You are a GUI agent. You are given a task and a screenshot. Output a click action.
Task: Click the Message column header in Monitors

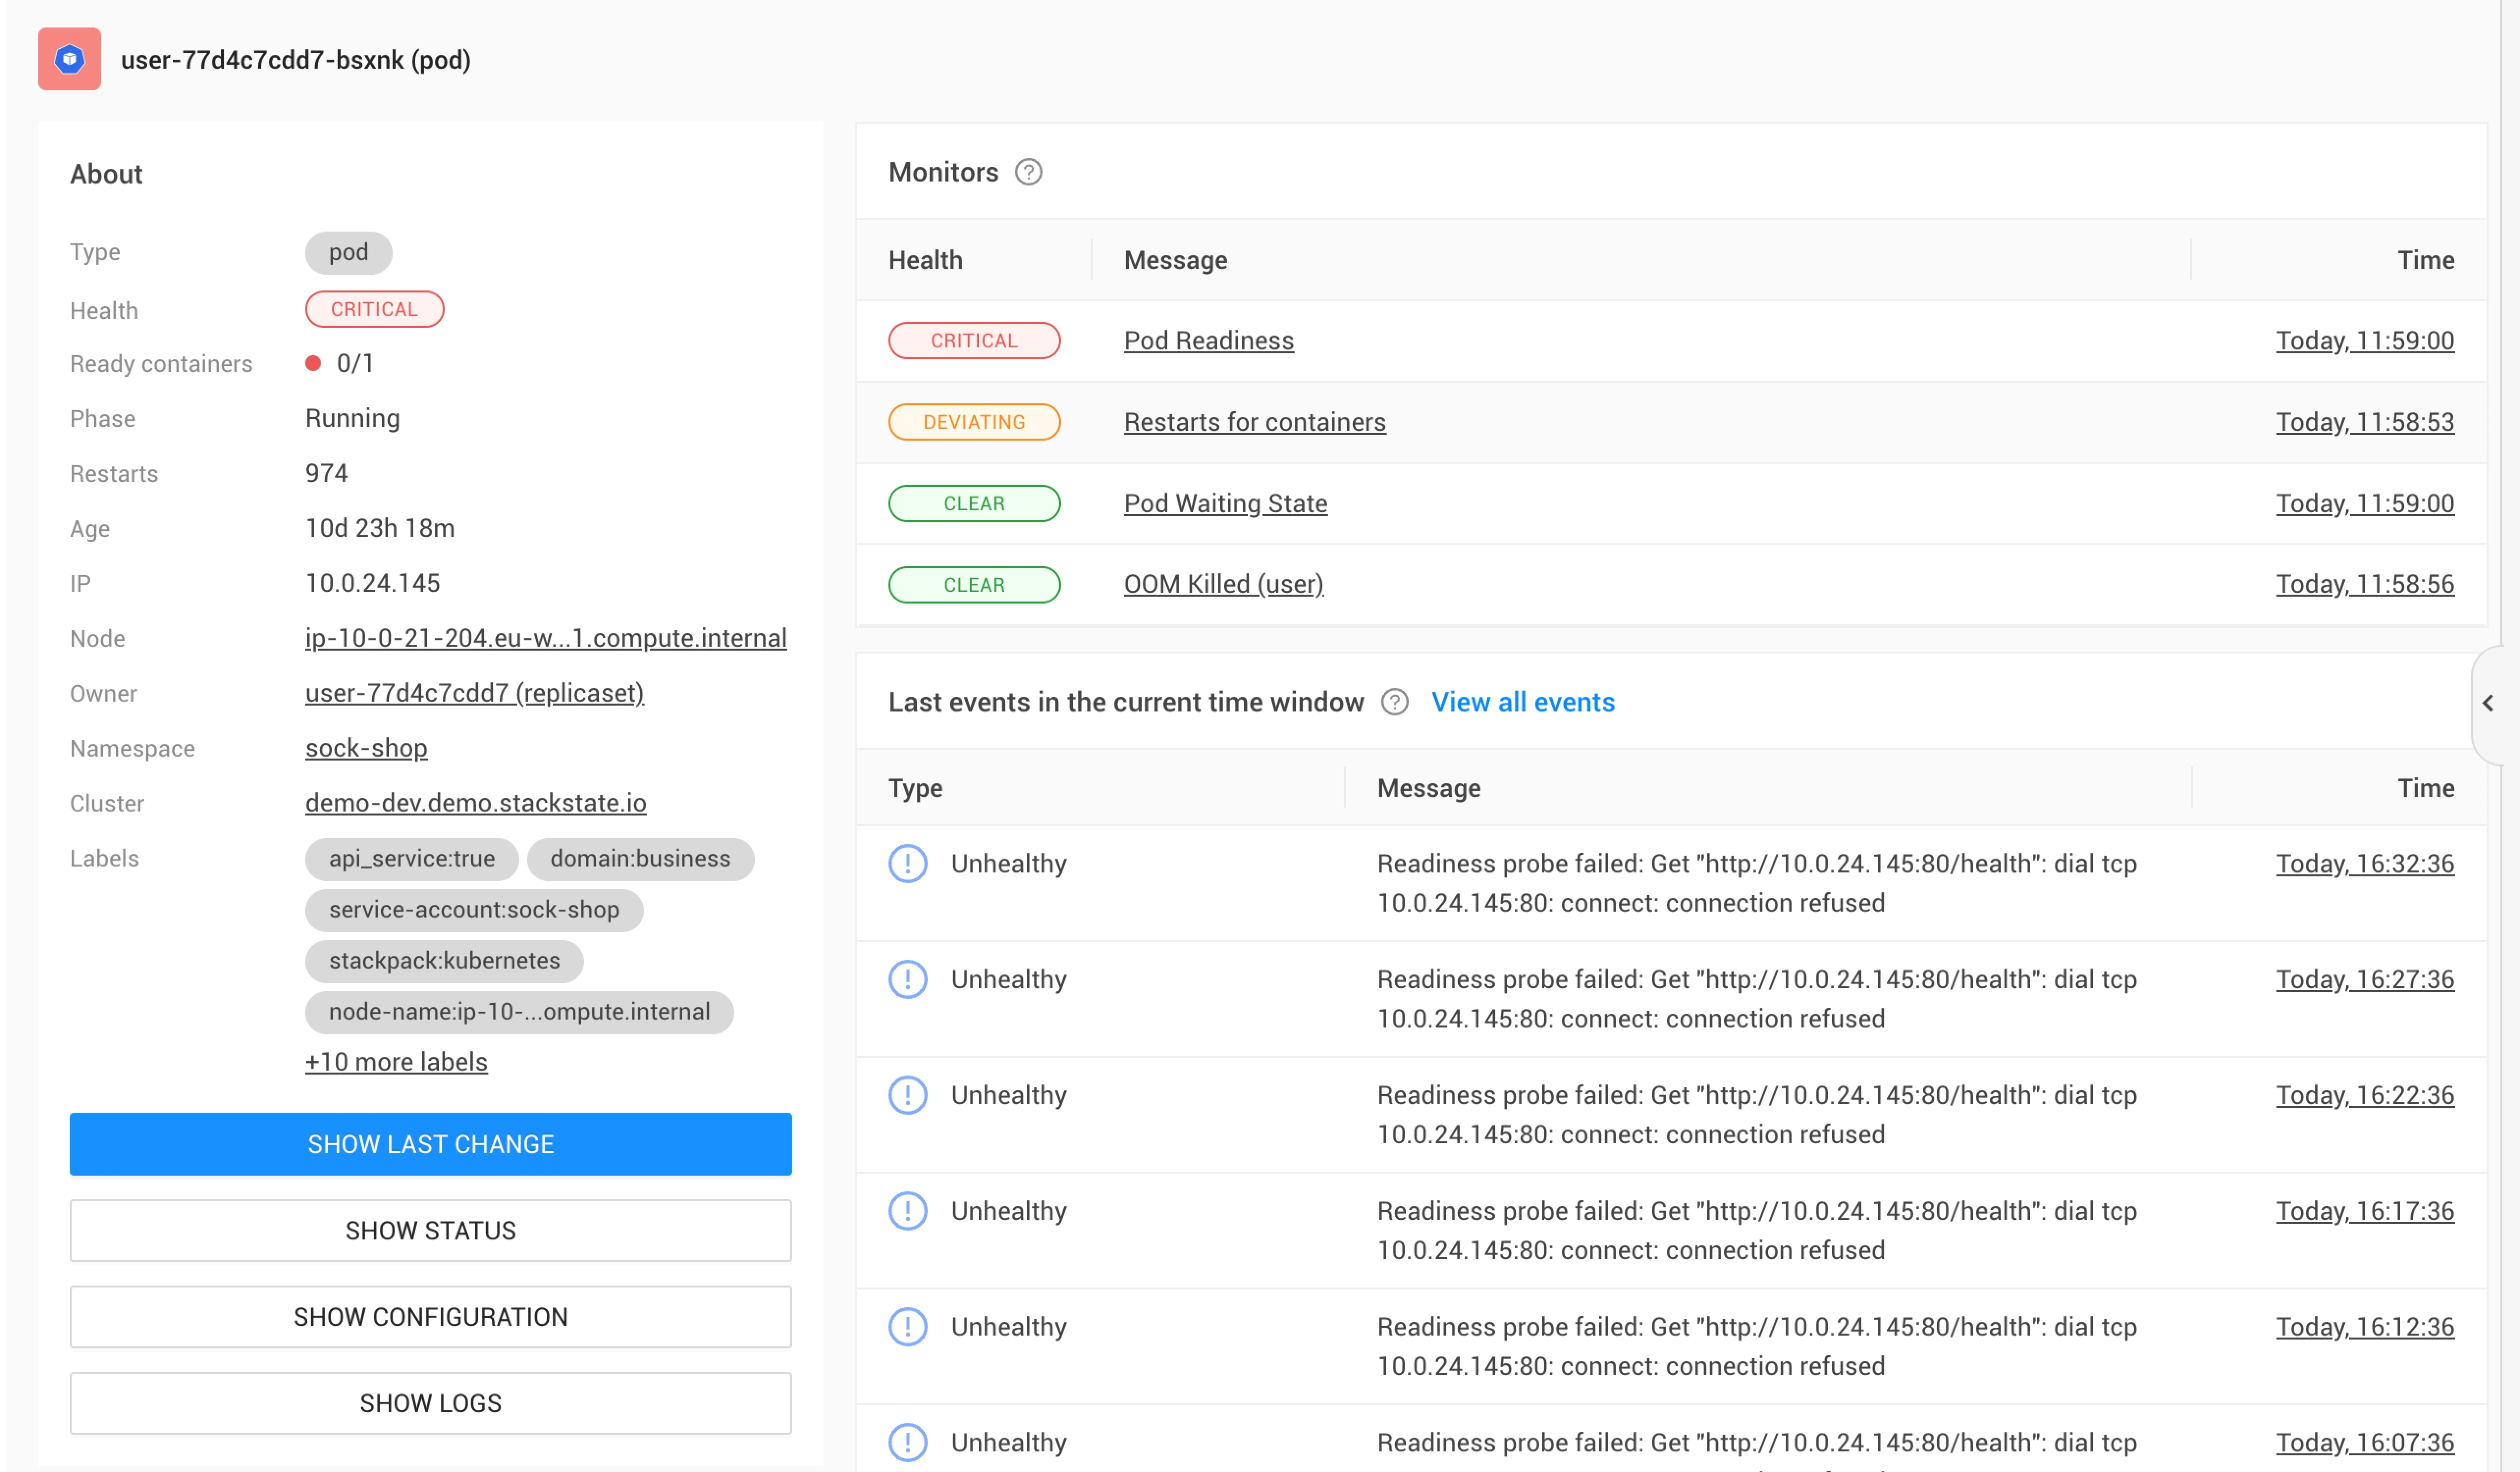coord(1175,260)
